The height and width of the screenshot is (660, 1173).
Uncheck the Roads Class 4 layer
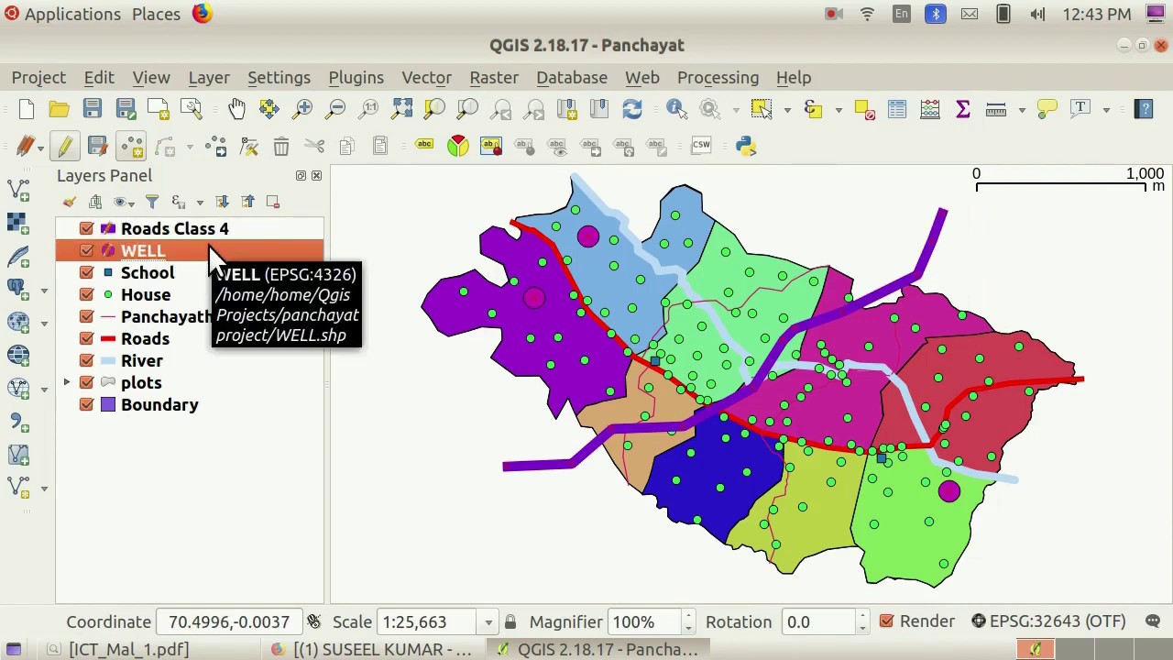pos(87,228)
